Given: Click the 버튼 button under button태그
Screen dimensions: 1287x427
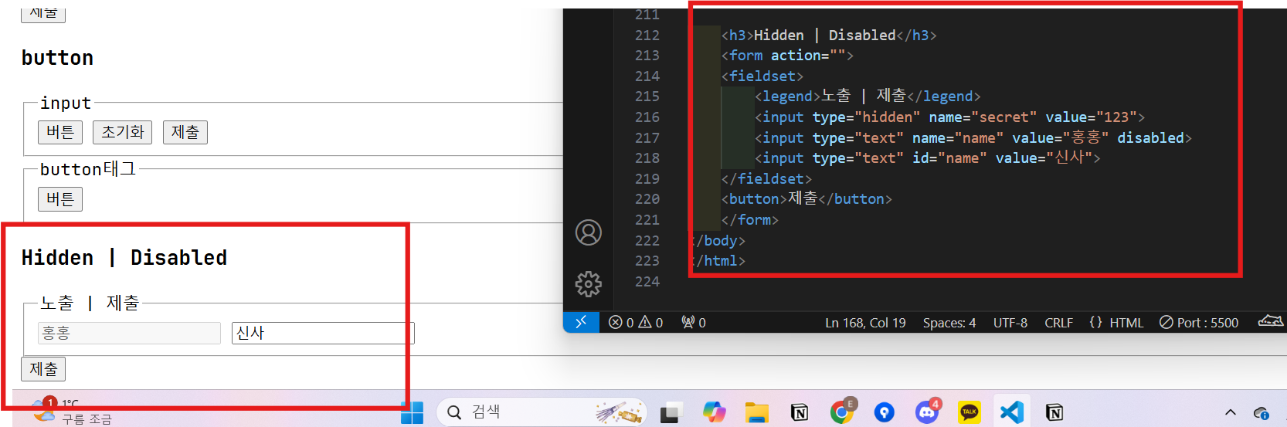Looking at the screenshot, I should click(x=60, y=199).
